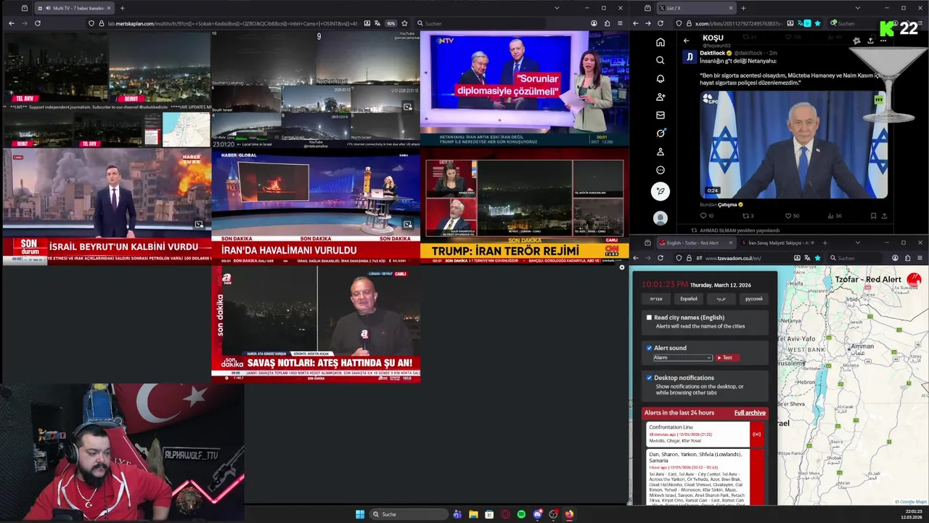Click the CNN Türk Trump news stream

[x=524, y=205]
